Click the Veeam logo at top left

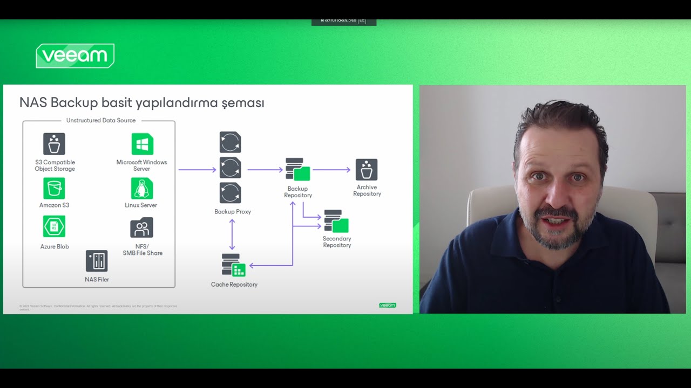click(x=75, y=56)
